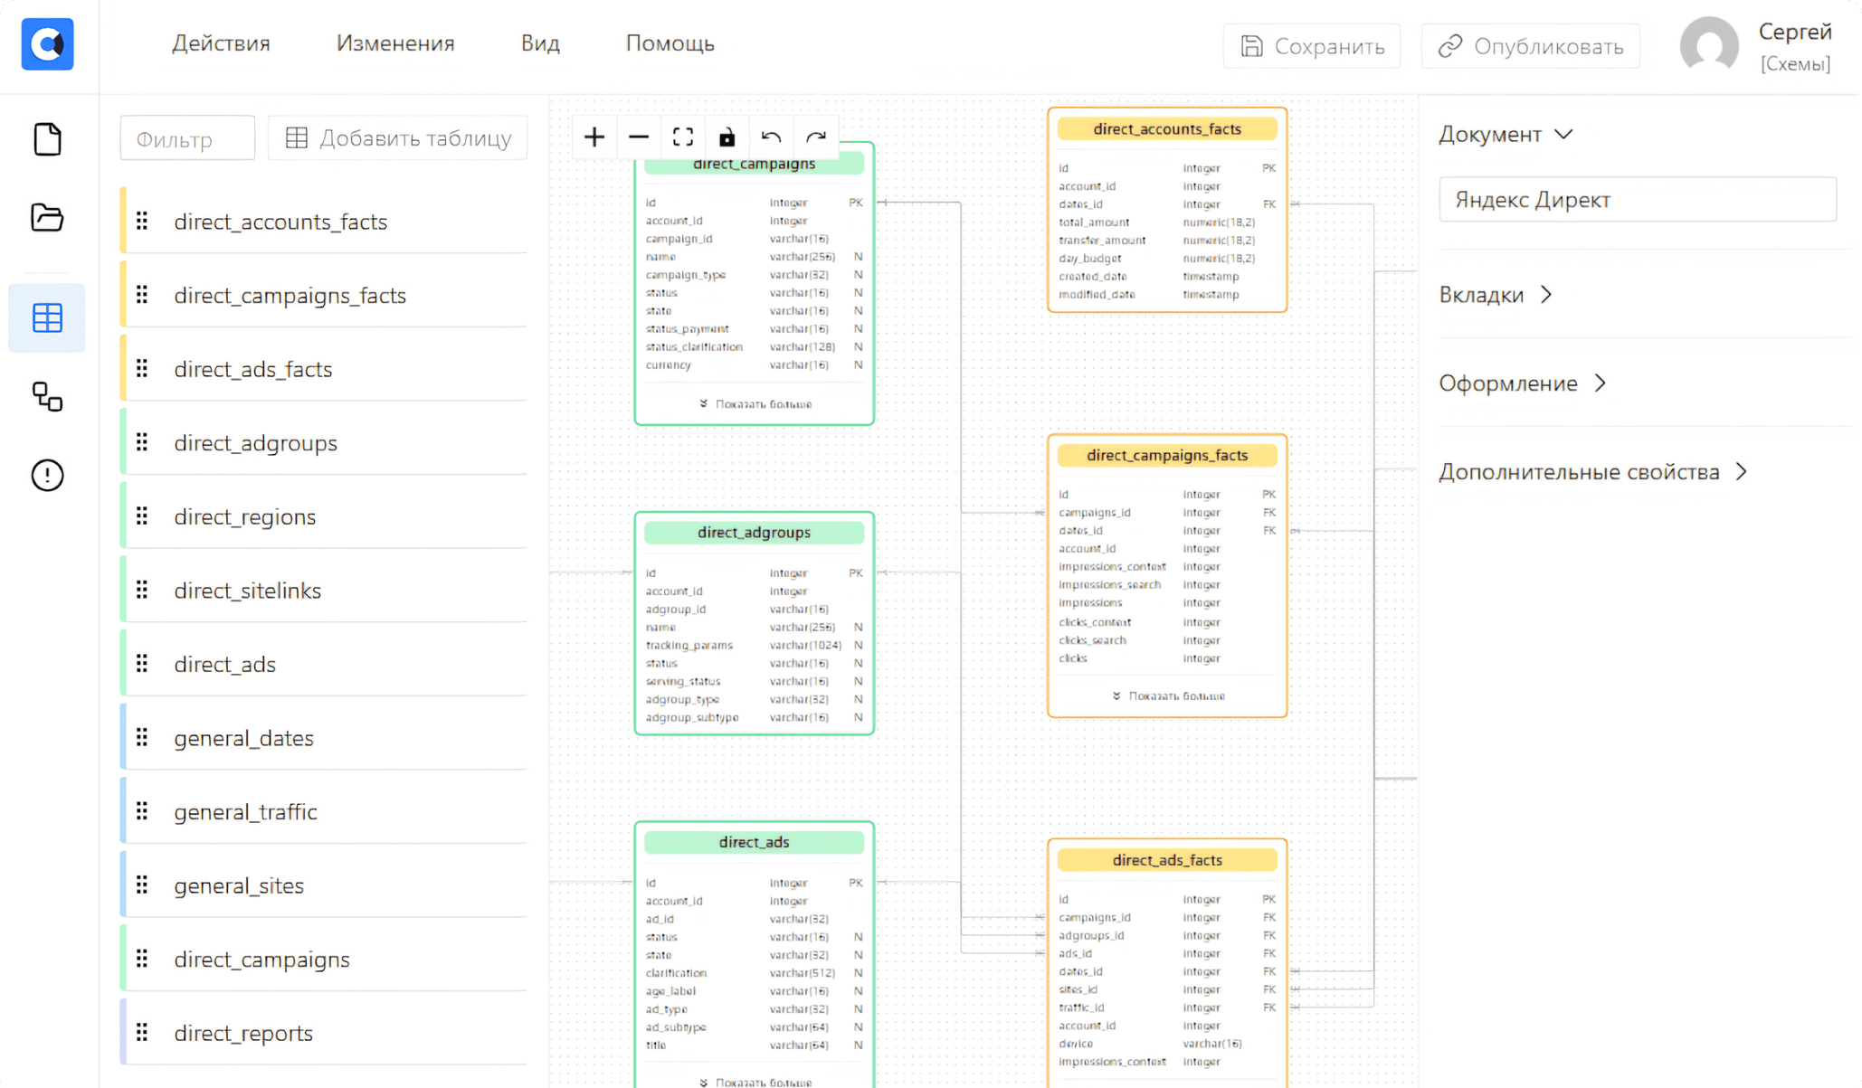Collapse the Документ section
The image size is (1862, 1088).
(1506, 135)
